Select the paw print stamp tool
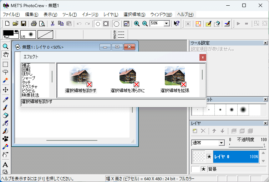 pos(5,139)
